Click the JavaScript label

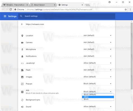point(30,63)
